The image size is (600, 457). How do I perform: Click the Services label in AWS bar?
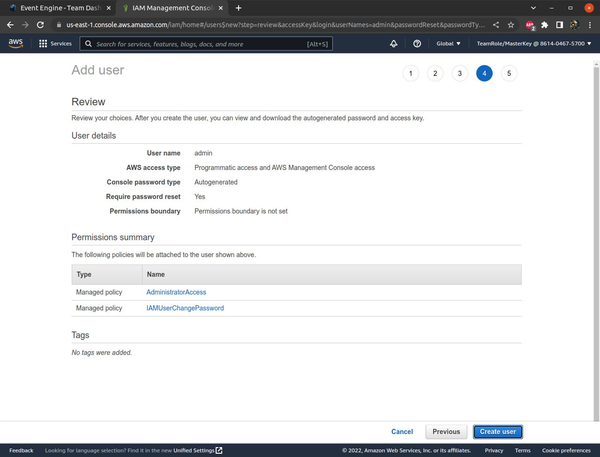[x=61, y=44]
